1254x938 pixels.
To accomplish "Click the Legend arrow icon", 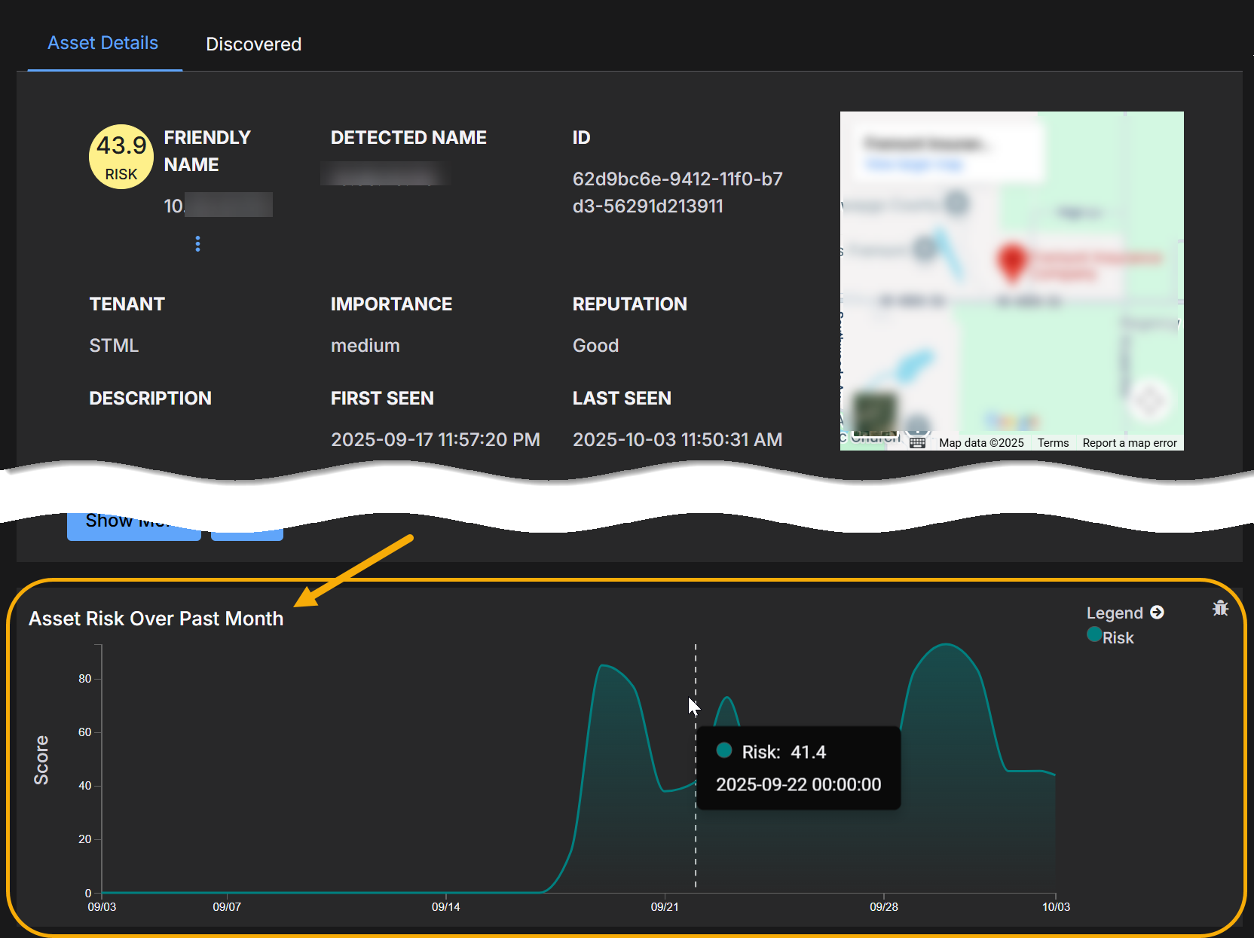I will 1158,613.
